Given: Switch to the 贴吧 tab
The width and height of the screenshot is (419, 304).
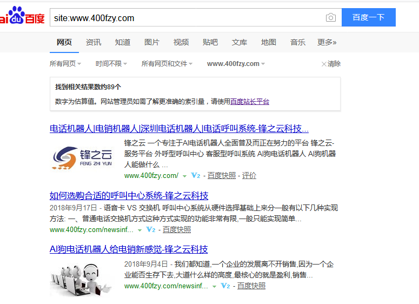Looking at the screenshot, I should 210,42.
